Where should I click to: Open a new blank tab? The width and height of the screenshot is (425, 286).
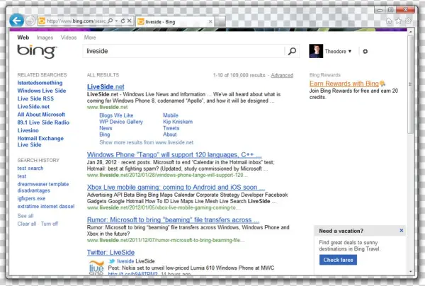click(x=220, y=22)
